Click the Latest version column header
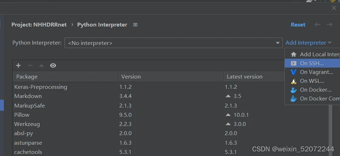The height and width of the screenshot is (156, 340). point(254,77)
